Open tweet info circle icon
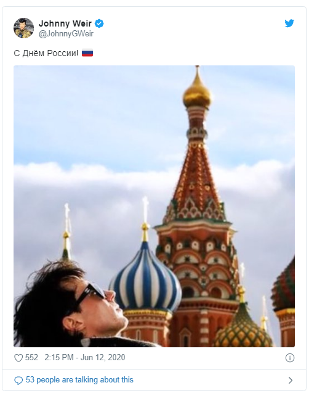 pos(289,358)
